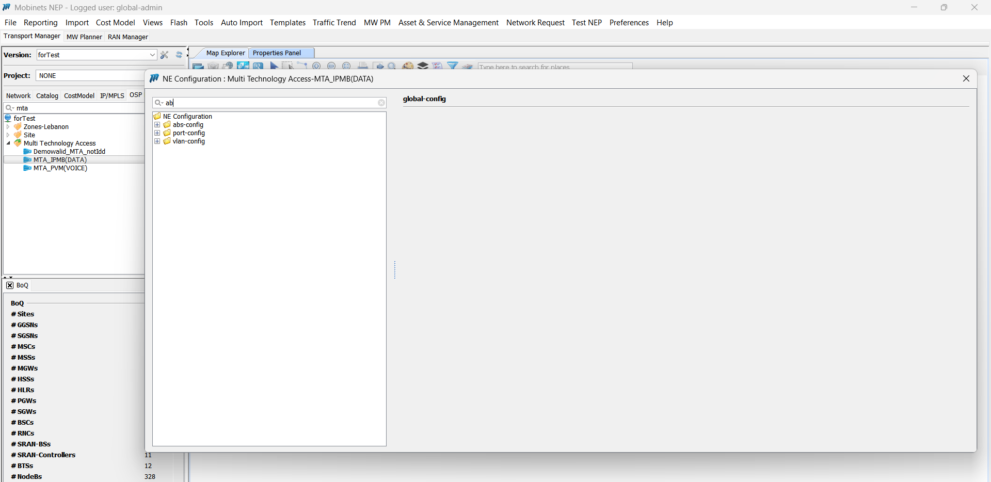Click the layers stack icon in map toolbar
The height and width of the screenshot is (482, 991).
(423, 66)
